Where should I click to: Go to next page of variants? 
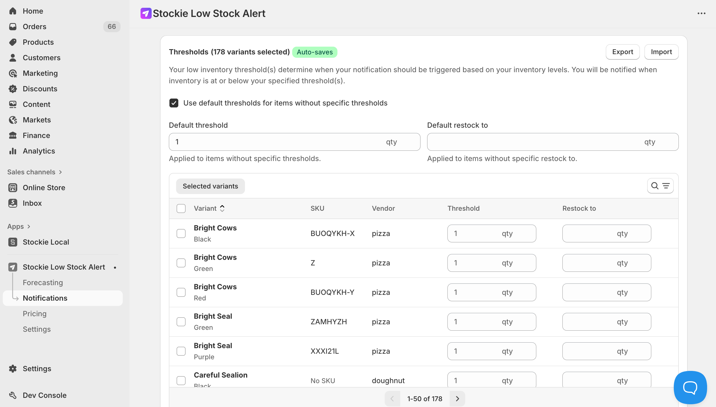[457, 399]
